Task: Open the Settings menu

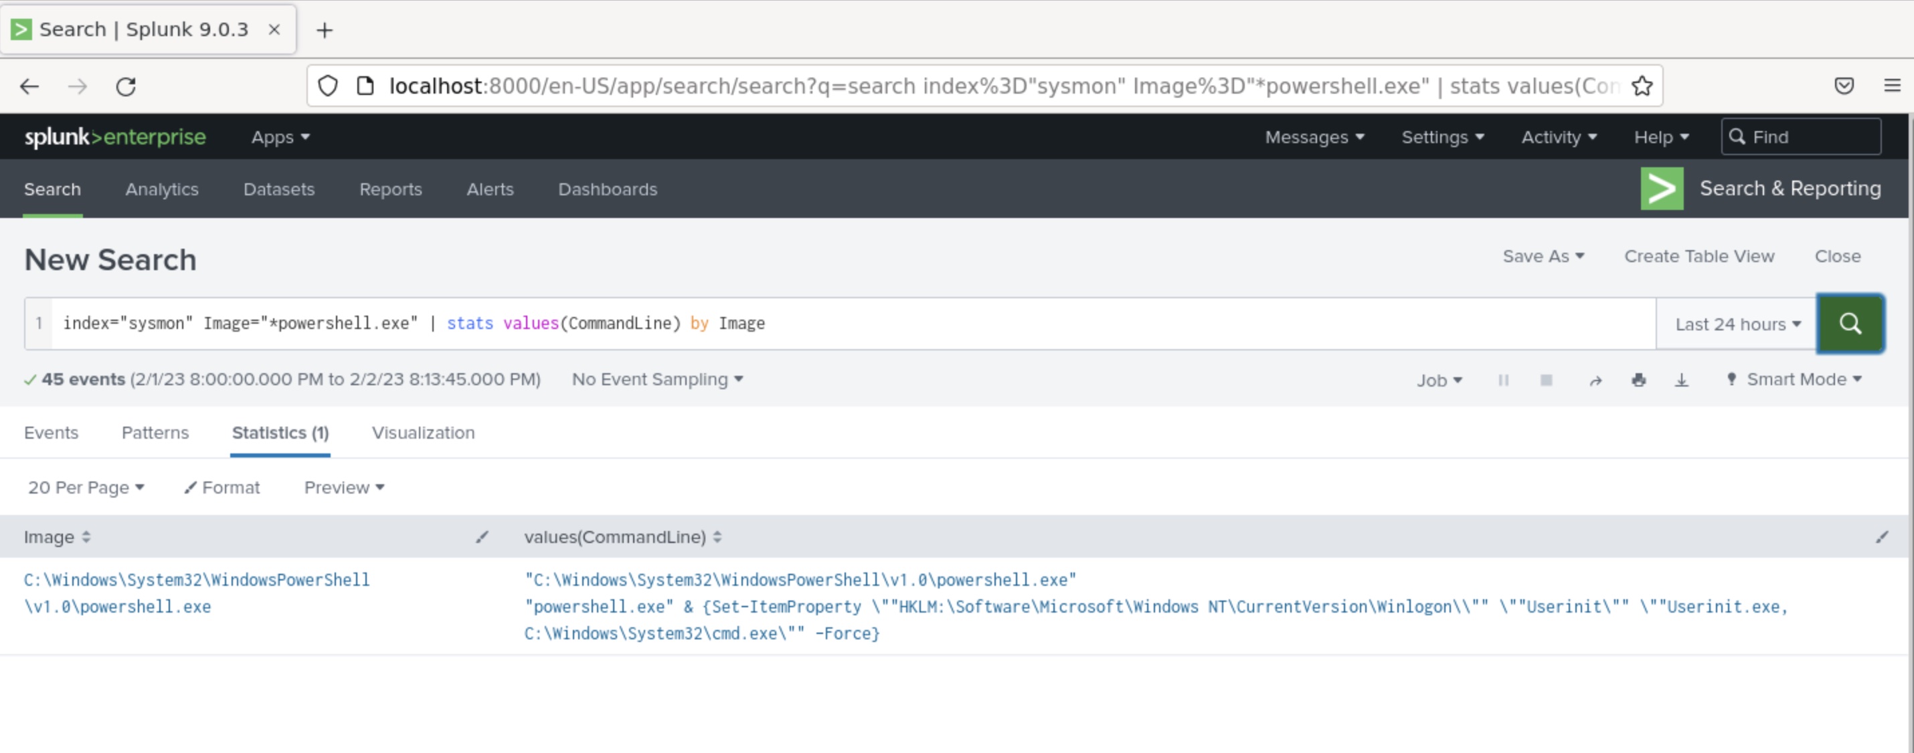Action: coord(1442,137)
